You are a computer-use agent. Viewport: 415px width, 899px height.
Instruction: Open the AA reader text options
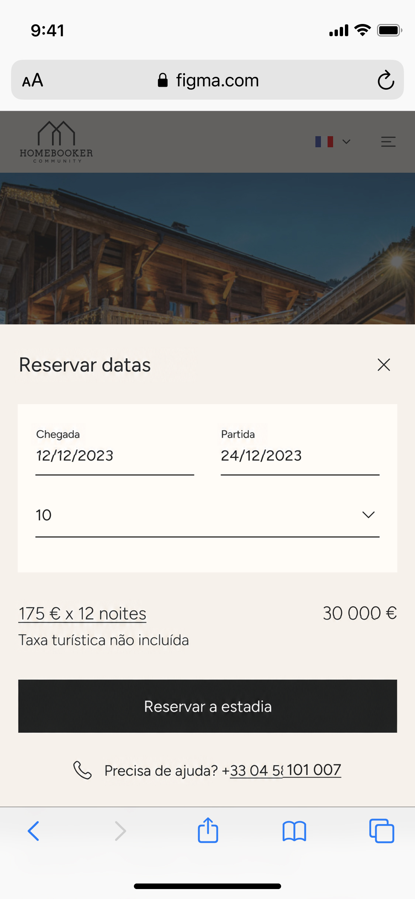pyautogui.click(x=33, y=80)
